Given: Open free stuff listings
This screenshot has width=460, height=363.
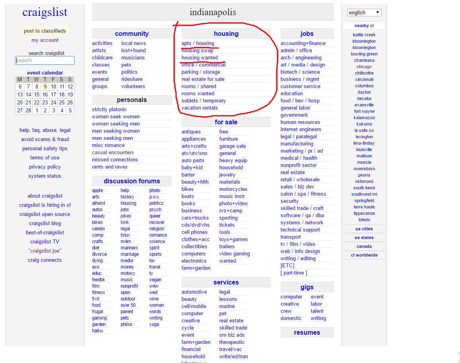Looking at the screenshot, I should 224,131.
